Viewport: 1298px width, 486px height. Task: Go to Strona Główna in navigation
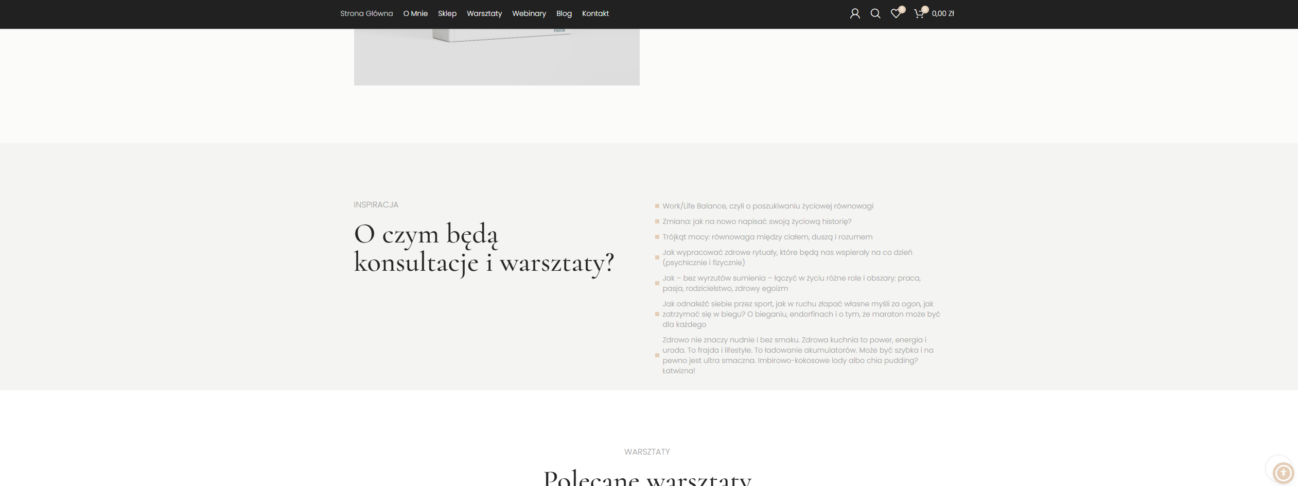coord(366,14)
